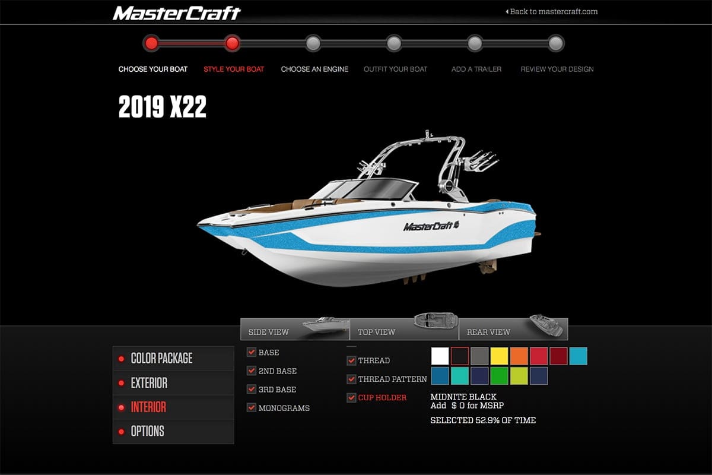Image resolution: width=712 pixels, height=475 pixels.
Task: Toggle the 2nd Base checkbox
Action: 252,370
